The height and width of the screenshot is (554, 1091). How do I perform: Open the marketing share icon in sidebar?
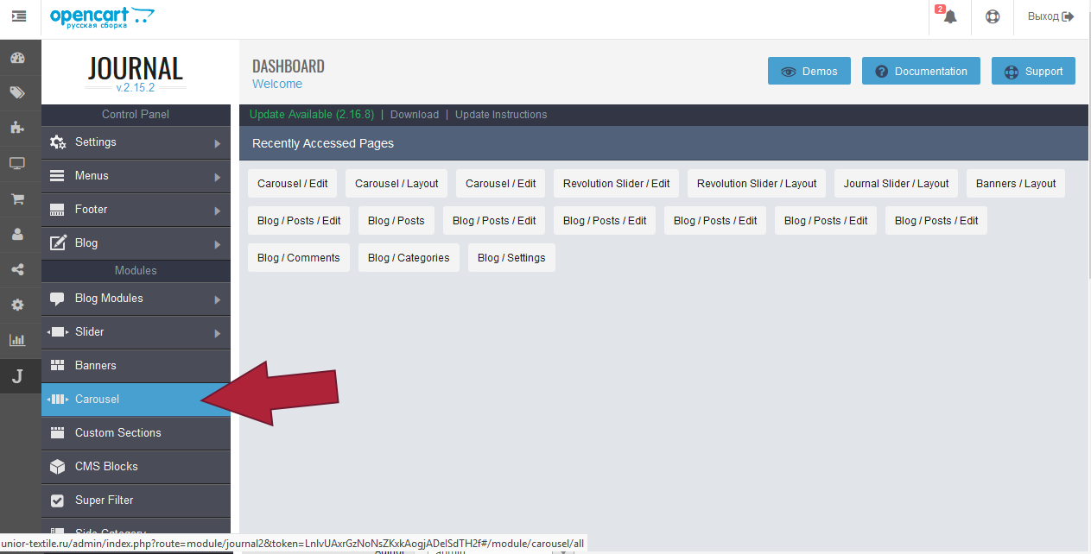pyautogui.click(x=17, y=269)
